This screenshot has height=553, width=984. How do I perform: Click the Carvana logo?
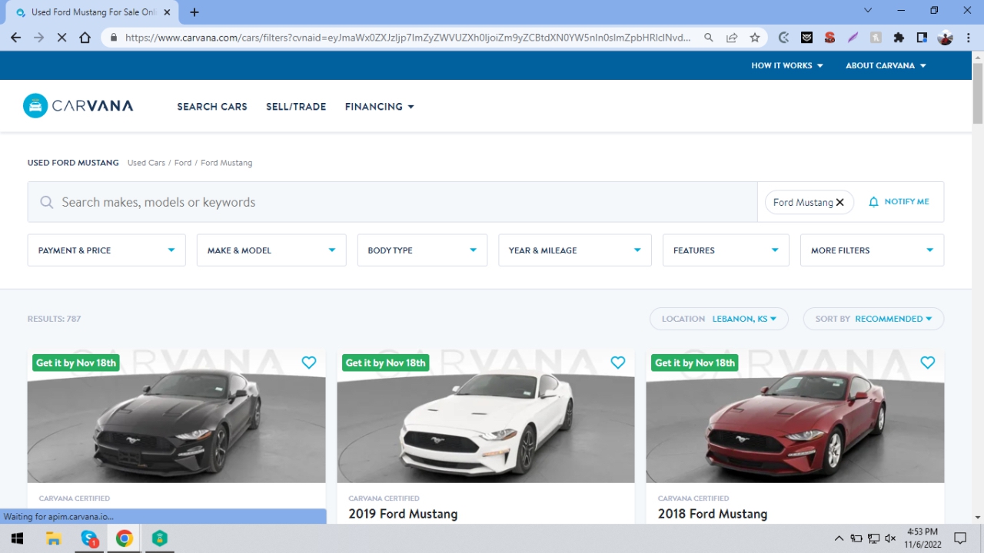pos(78,106)
